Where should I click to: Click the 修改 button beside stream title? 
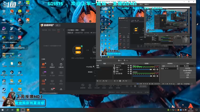click(x=83, y=30)
